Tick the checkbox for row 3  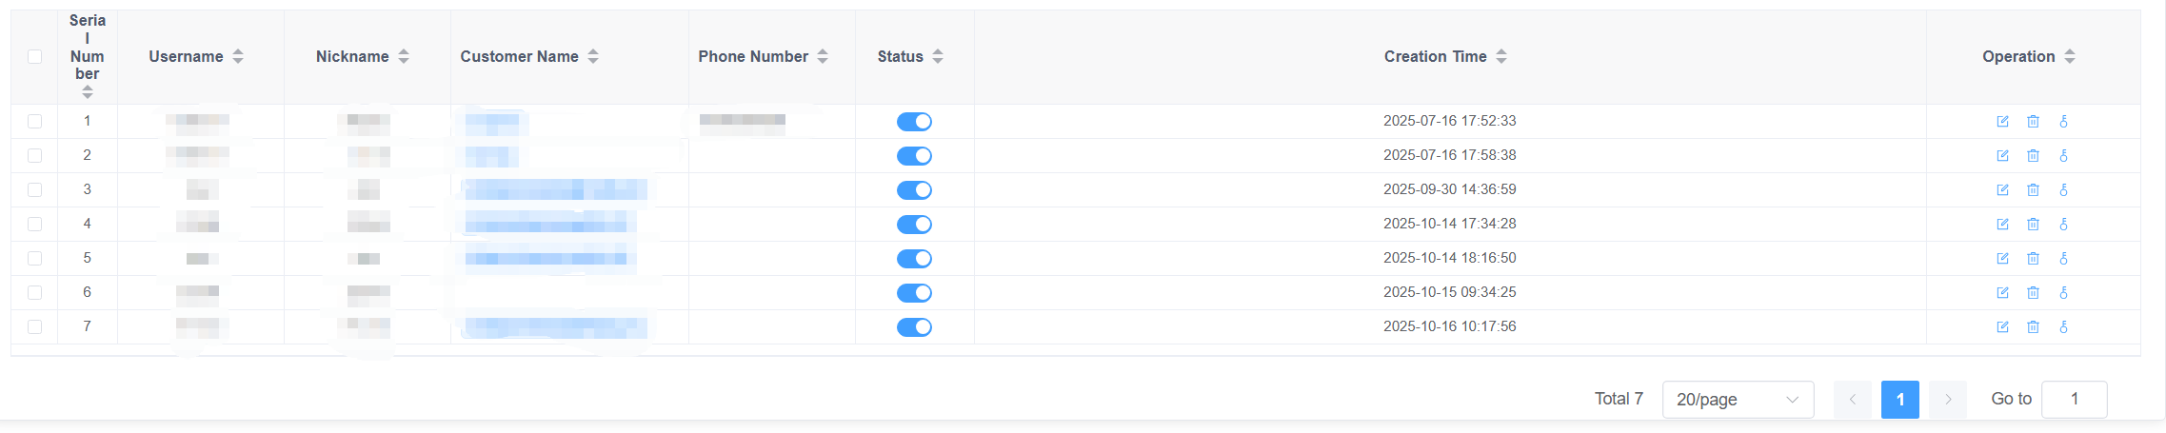coord(35,190)
